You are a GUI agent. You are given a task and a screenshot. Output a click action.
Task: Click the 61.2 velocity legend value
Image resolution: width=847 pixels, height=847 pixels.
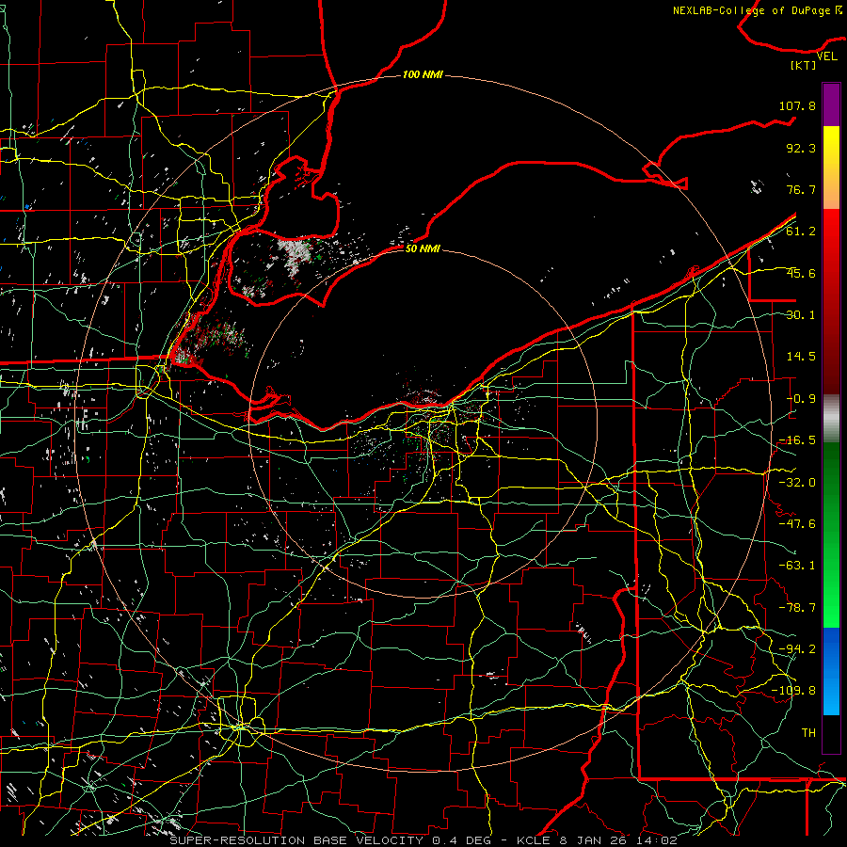point(801,232)
